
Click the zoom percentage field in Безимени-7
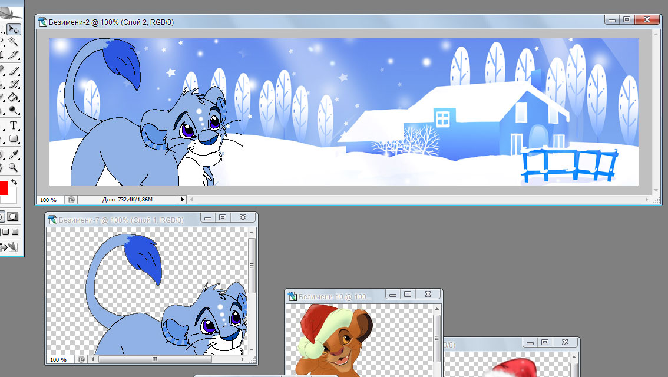coord(59,359)
